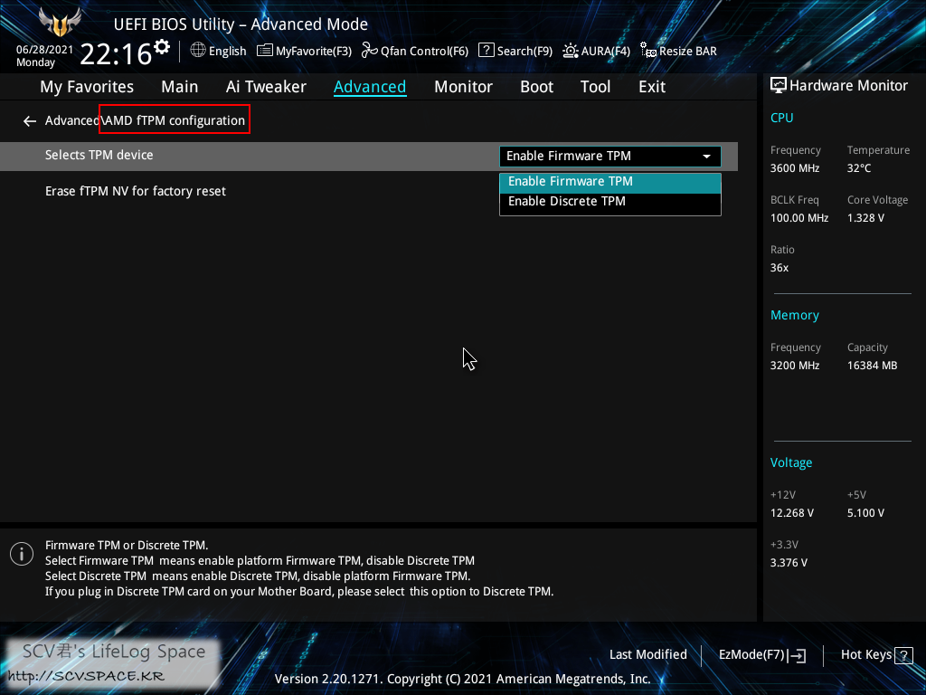Open the Boot tab
The image size is (926, 695).
pos(536,87)
